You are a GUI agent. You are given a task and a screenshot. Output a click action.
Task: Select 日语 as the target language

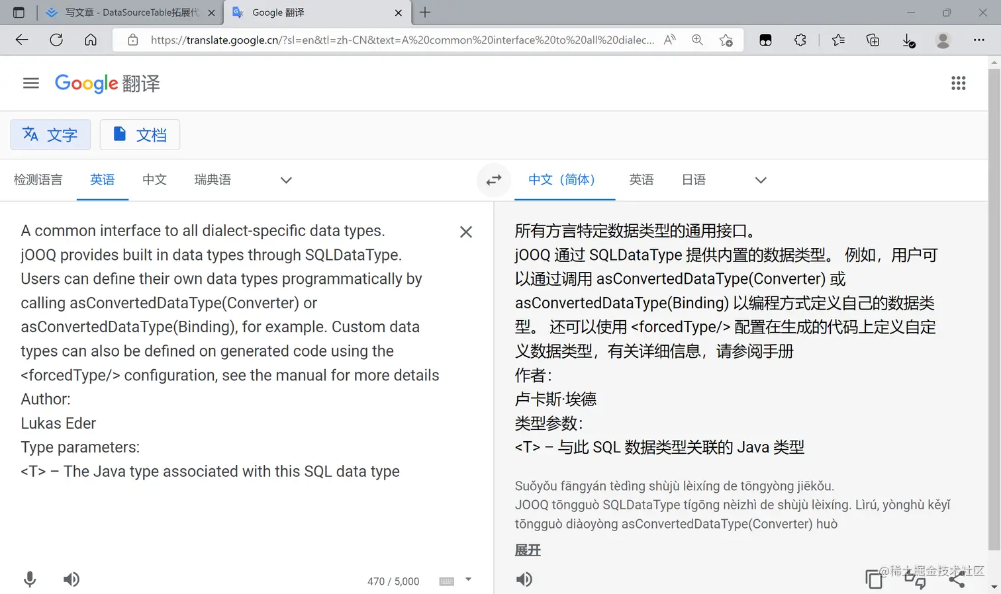tap(694, 180)
